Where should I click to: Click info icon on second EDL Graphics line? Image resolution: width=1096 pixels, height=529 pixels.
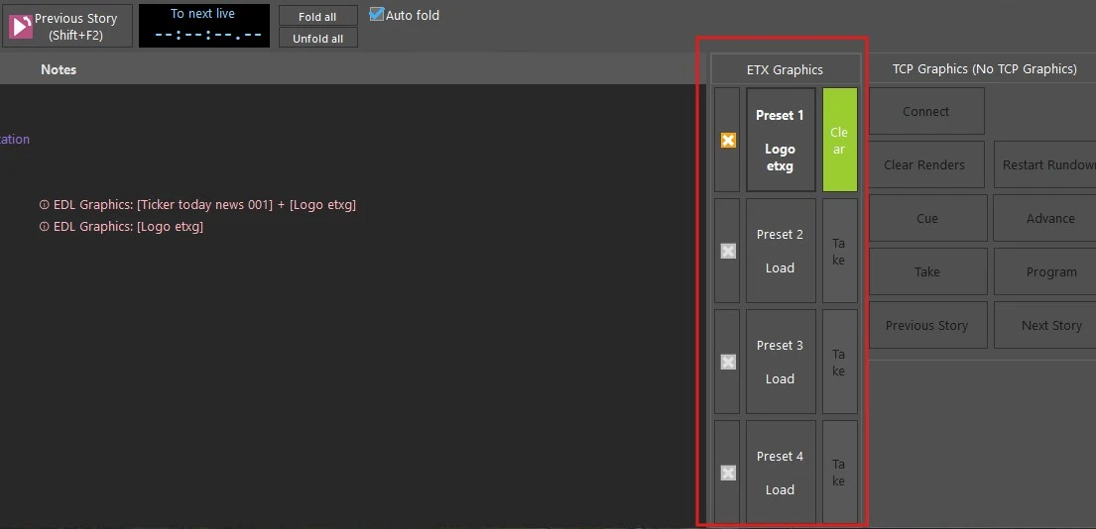(44, 227)
